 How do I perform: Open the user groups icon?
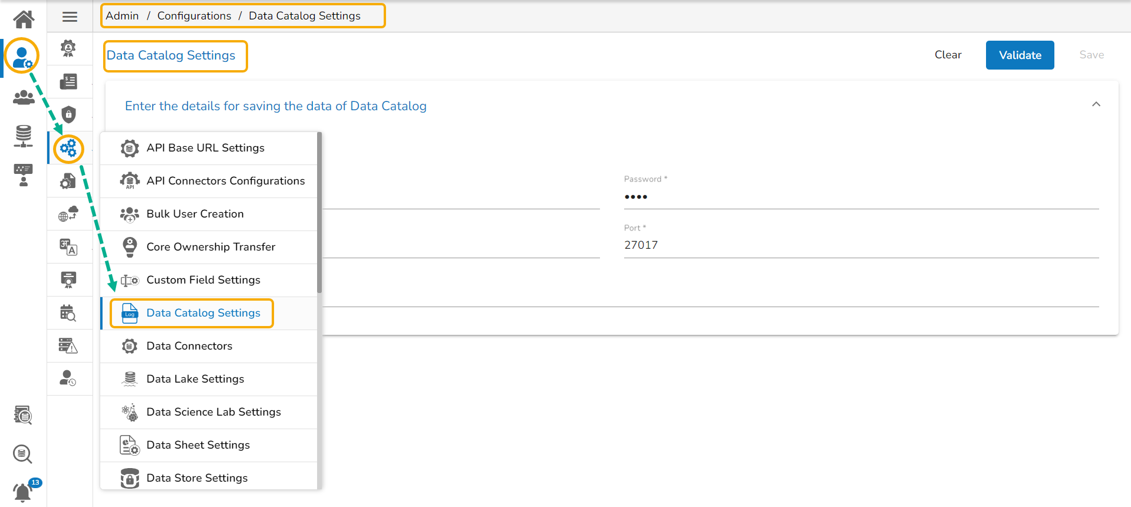24,97
